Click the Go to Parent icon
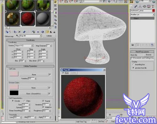The width and height of the screenshot is (157, 124). pyautogui.click(x=51, y=32)
